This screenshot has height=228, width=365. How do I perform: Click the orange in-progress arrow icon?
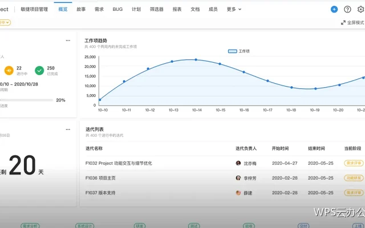coord(9,71)
